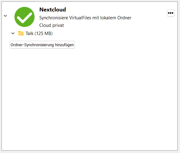180x153 pixels.
Task: Toggle the arrow beside the Talk folder
Action: tap(13, 33)
